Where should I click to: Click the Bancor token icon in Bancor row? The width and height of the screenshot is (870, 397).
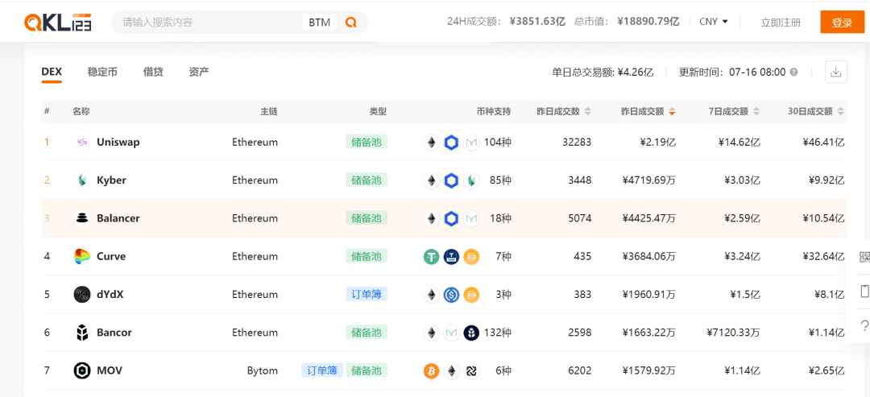pyautogui.click(x=471, y=333)
